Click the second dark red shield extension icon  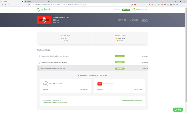tap(152, 5)
